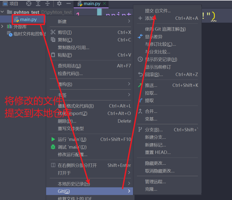Viewport: 232px width, 200px height.
Task: Select Push (推送) from the Git submenu
Action: [x=151, y=85]
